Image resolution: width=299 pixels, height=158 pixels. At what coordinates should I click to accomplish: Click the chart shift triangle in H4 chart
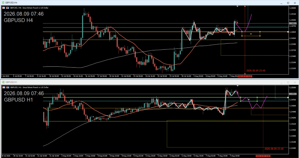tap(237, 6)
